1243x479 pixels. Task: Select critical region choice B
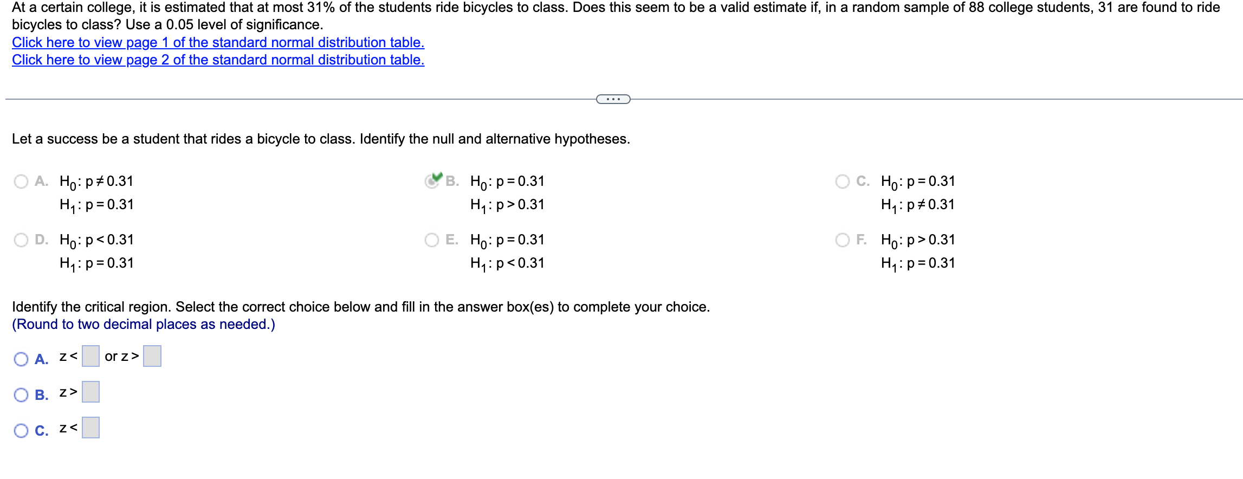pos(21,394)
